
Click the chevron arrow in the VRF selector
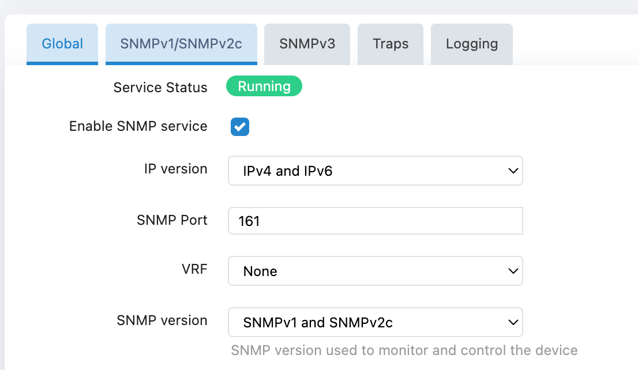click(x=512, y=271)
